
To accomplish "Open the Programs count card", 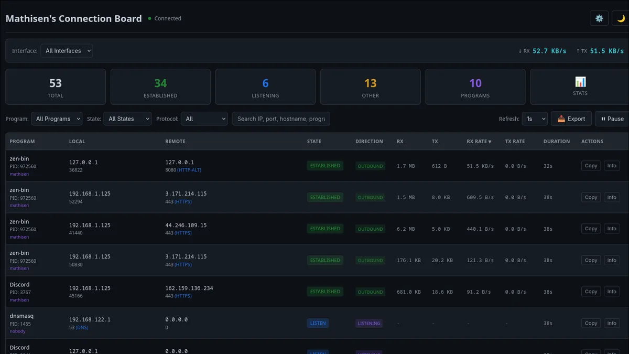I will pos(475,87).
